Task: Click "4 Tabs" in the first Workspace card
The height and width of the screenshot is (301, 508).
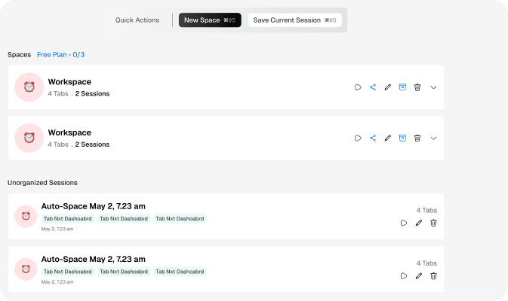Action: pos(58,93)
